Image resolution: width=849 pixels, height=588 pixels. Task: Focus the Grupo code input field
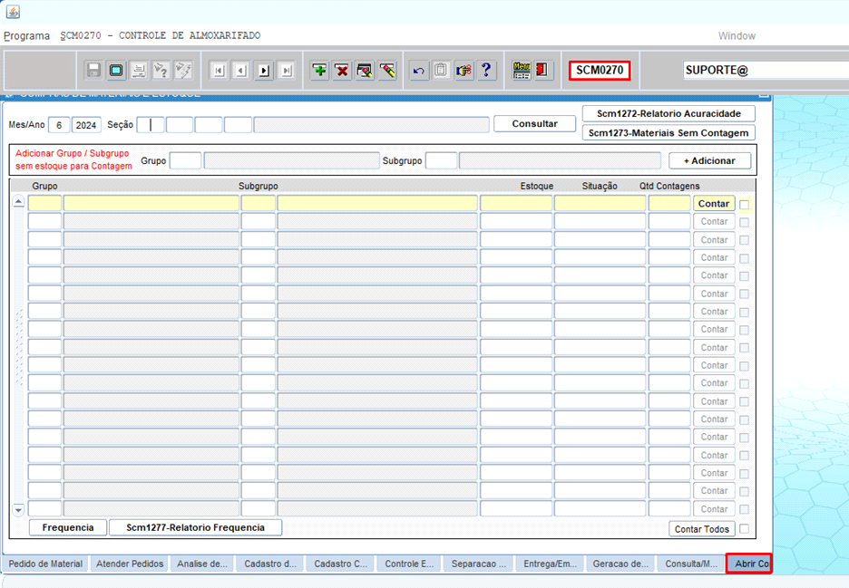(x=186, y=160)
